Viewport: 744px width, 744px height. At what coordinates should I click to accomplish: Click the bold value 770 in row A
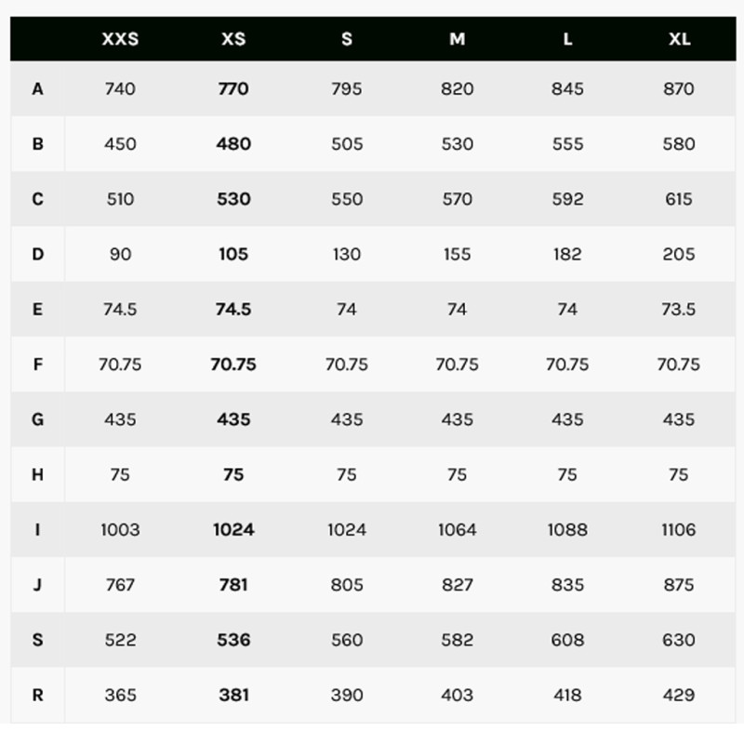(x=232, y=89)
